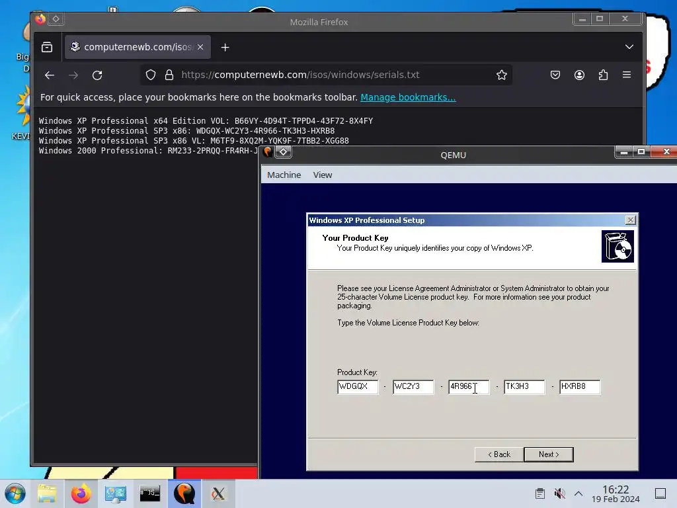Image resolution: width=677 pixels, height=508 pixels.
Task: Toggle the QEMU on-all-desktops pin icon
Action: click(x=283, y=151)
